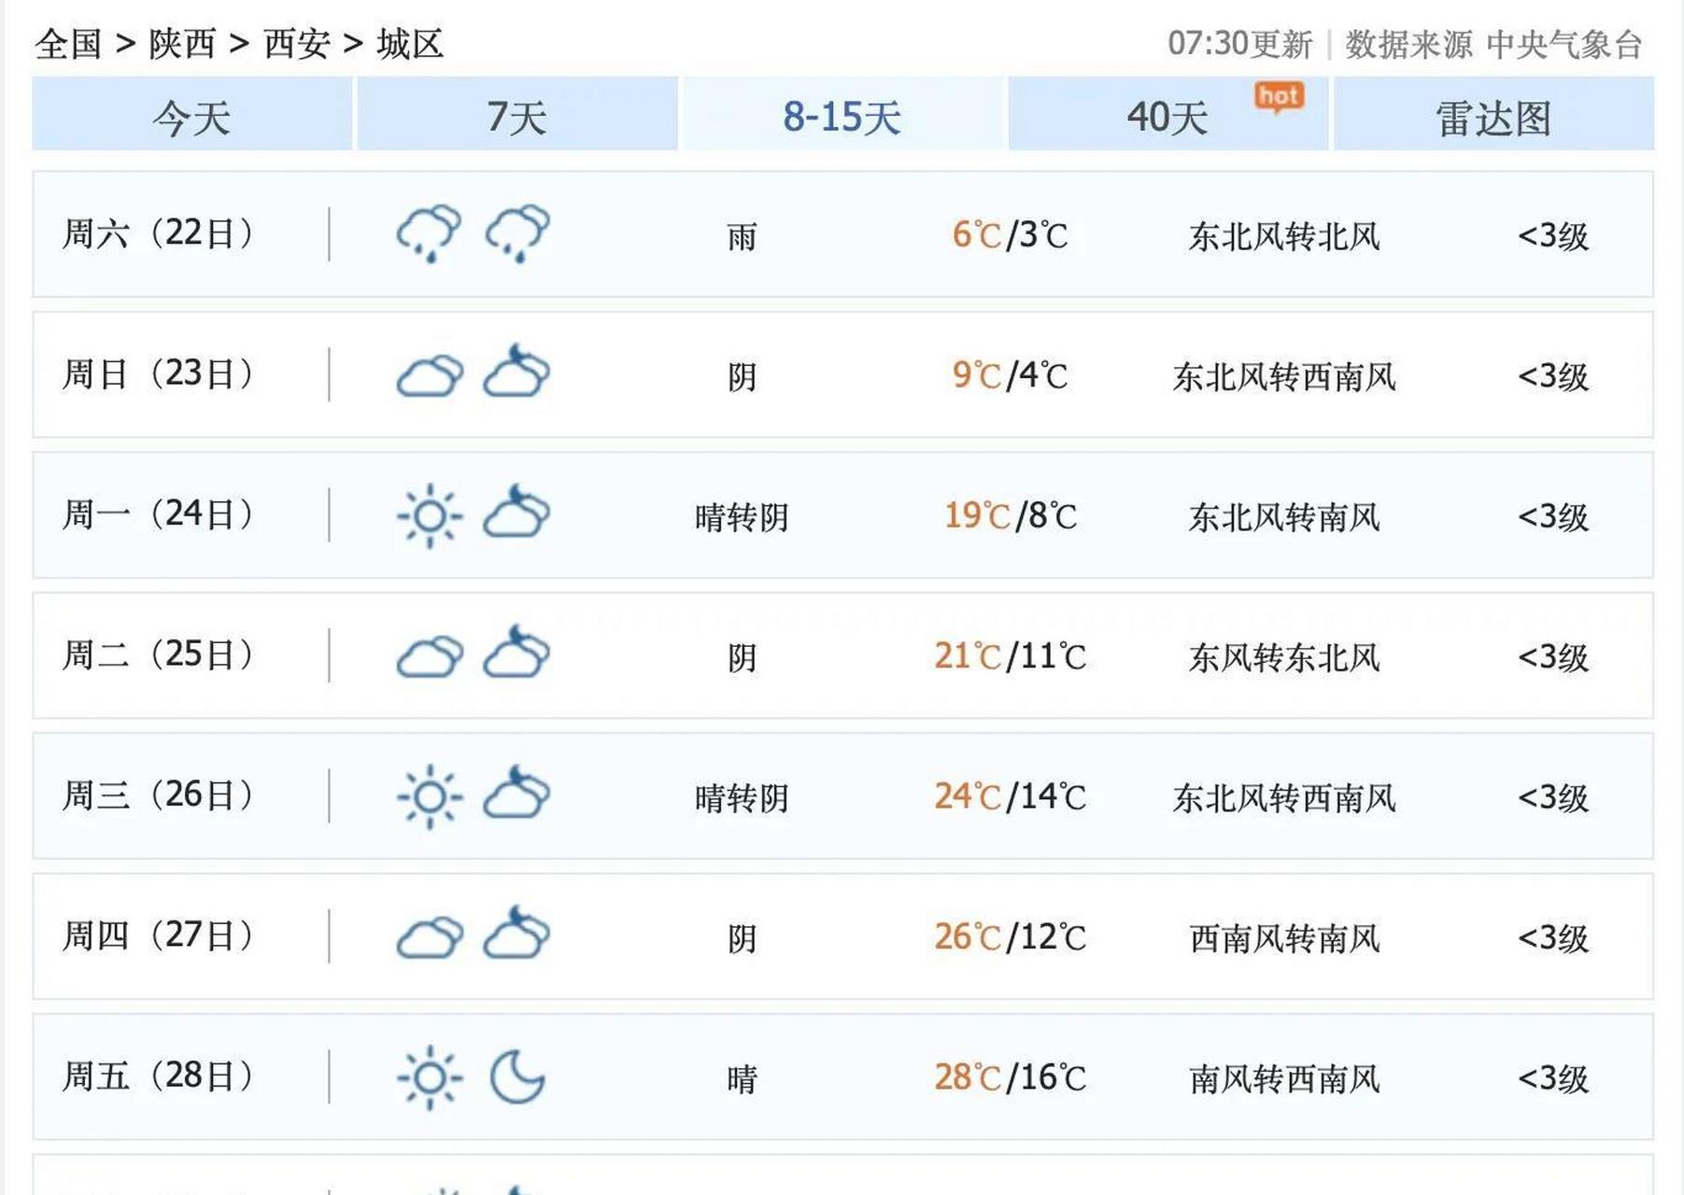Image resolution: width=1684 pixels, height=1195 pixels.
Task: Click Monday's night cloud-with-moon icon
Action: pyautogui.click(x=517, y=516)
